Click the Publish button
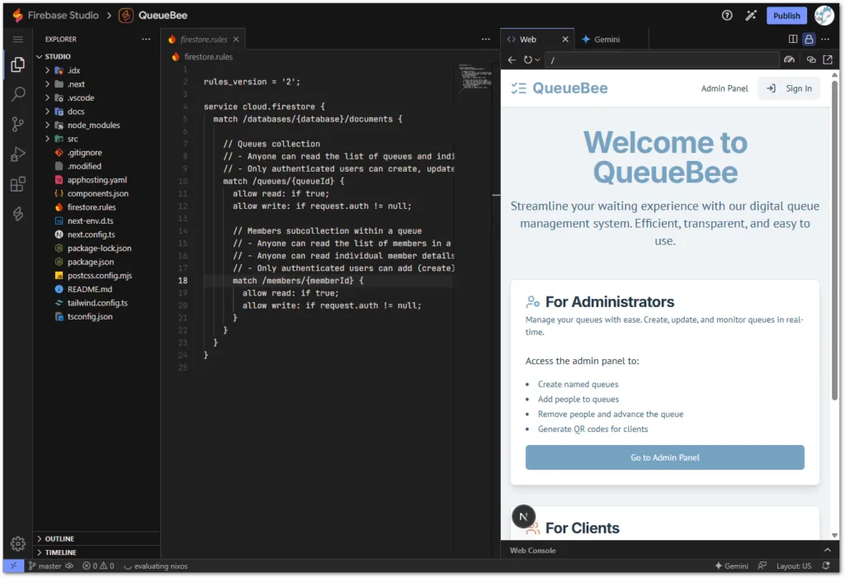 pos(786,16)
